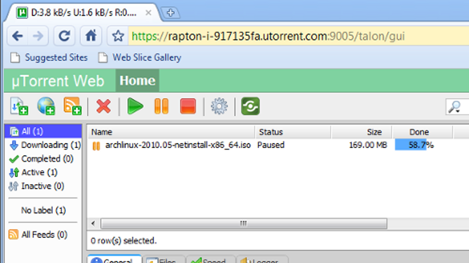
Task: Click the Add Torrent file icon
Action: [x=19, y=106]
